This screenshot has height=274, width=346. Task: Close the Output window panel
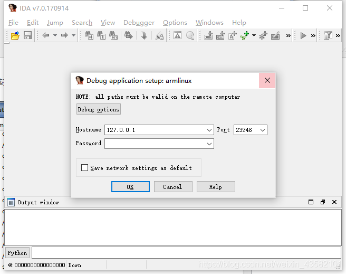pyautogui.click(x=334, y=202)
